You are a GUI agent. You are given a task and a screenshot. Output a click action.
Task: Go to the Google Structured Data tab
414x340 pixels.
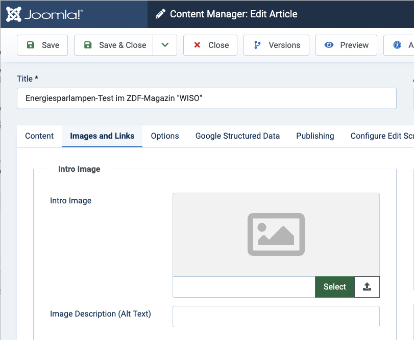[237, 136]
